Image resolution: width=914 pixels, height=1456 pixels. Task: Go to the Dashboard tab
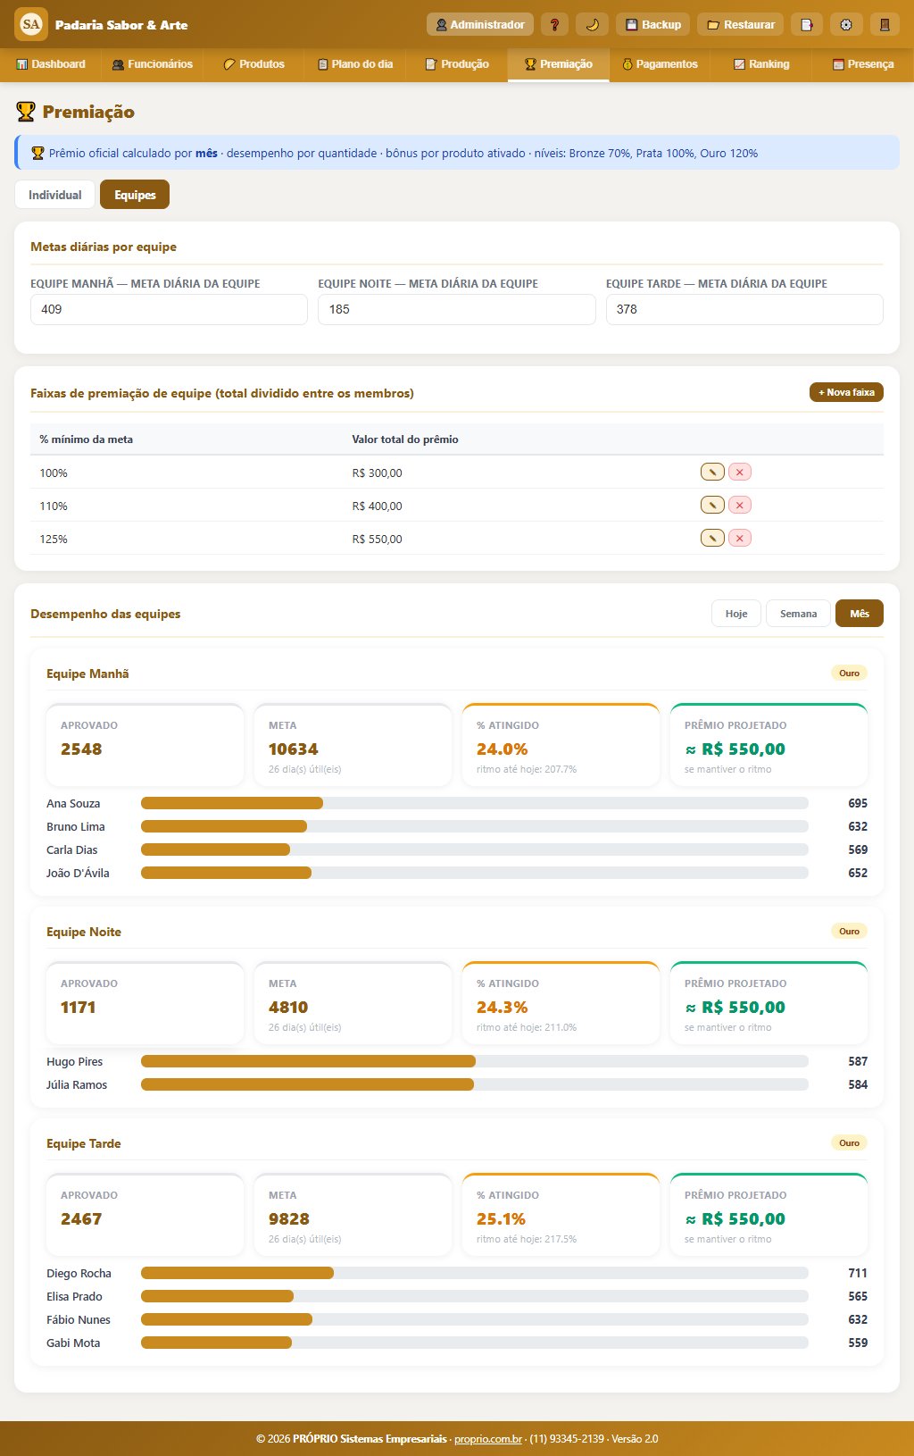[x=51, y=64]
